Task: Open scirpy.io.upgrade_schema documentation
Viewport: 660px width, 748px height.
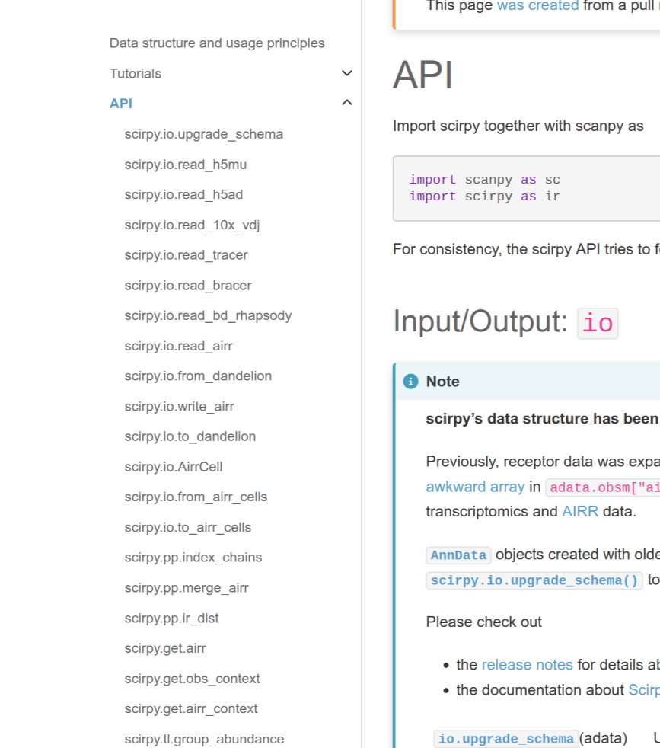Action: tap(204, 133)
